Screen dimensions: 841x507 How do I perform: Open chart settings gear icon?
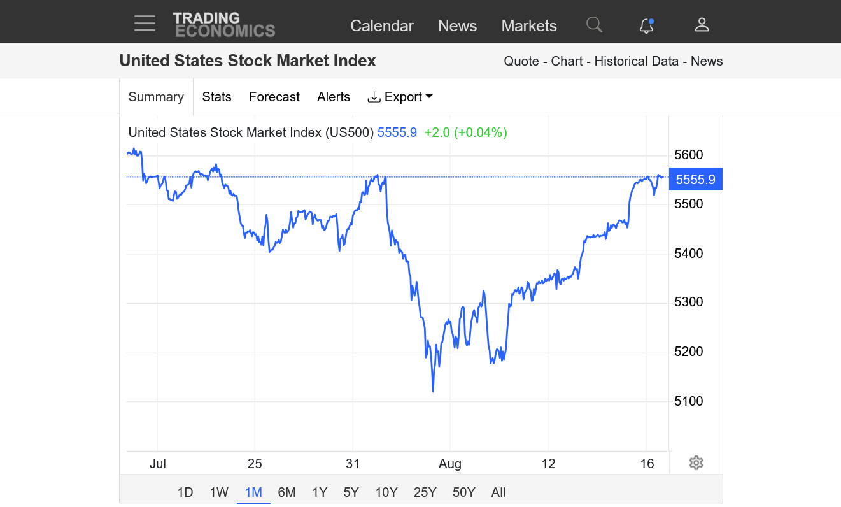point(696,462)
